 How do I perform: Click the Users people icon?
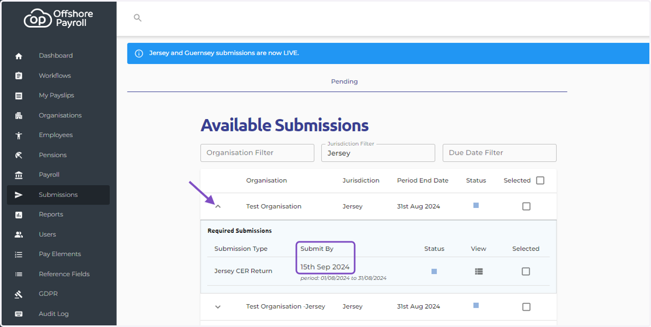19,234
